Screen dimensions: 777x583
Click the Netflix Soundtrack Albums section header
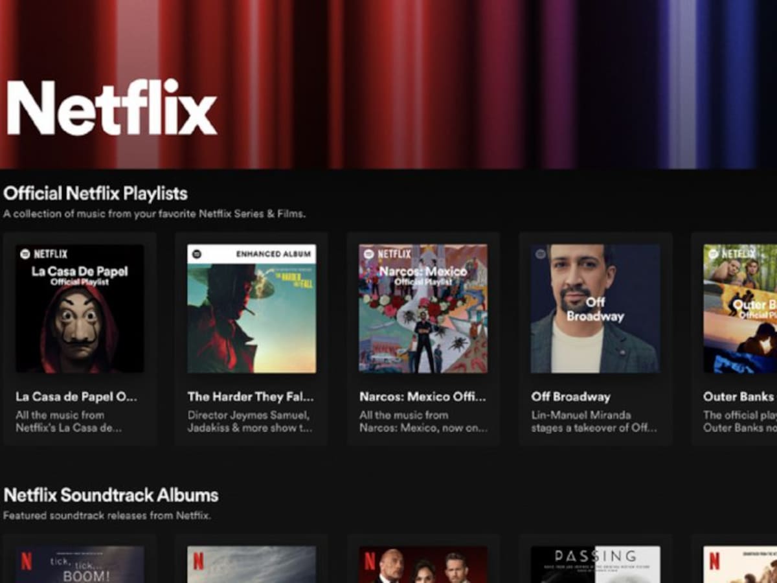click(111, 496)
